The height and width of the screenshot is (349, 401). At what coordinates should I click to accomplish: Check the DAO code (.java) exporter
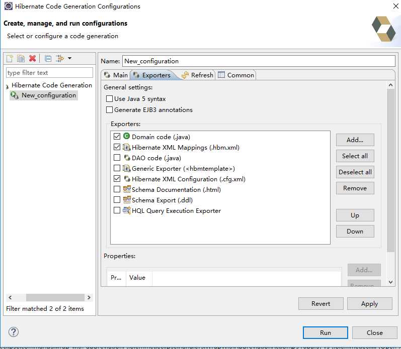pyautogui.click(x=117, y=158)
